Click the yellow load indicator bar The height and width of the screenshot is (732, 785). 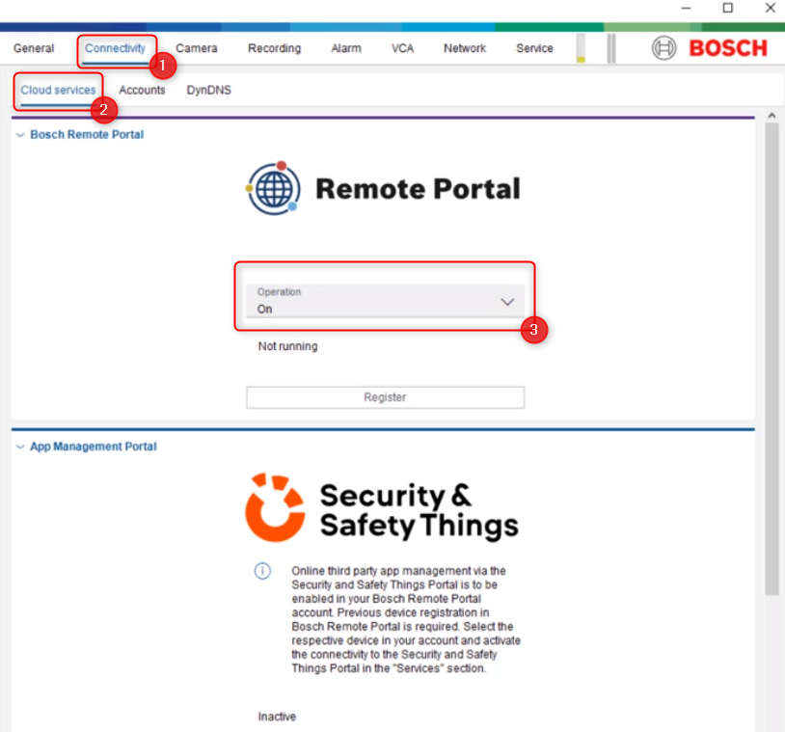(581, 48)
